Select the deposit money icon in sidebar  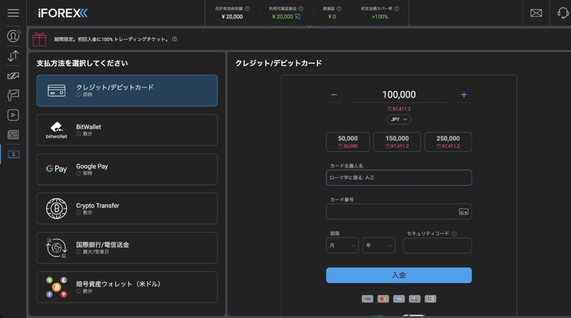coord(13,155)
